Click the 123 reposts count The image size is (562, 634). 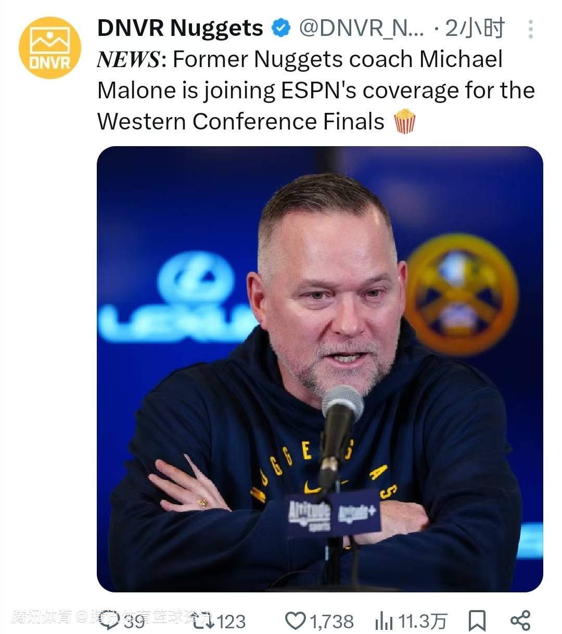pyautogui.click(x=231, y=621)
